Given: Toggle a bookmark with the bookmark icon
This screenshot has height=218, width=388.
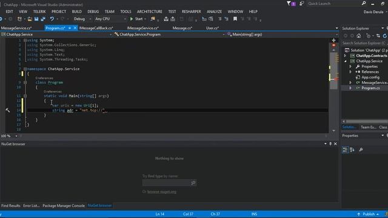Looking at the screenshot, I should 235,19.
